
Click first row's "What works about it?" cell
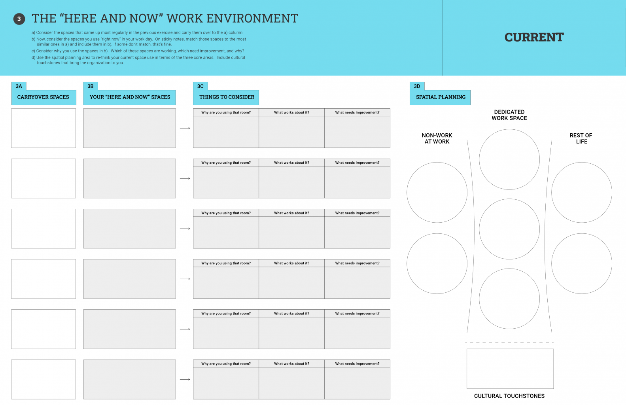(x=291, y=132)
